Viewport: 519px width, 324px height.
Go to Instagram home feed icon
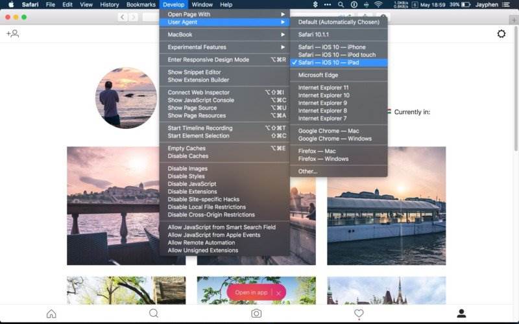pyautogui.click(x=51, y=314)
